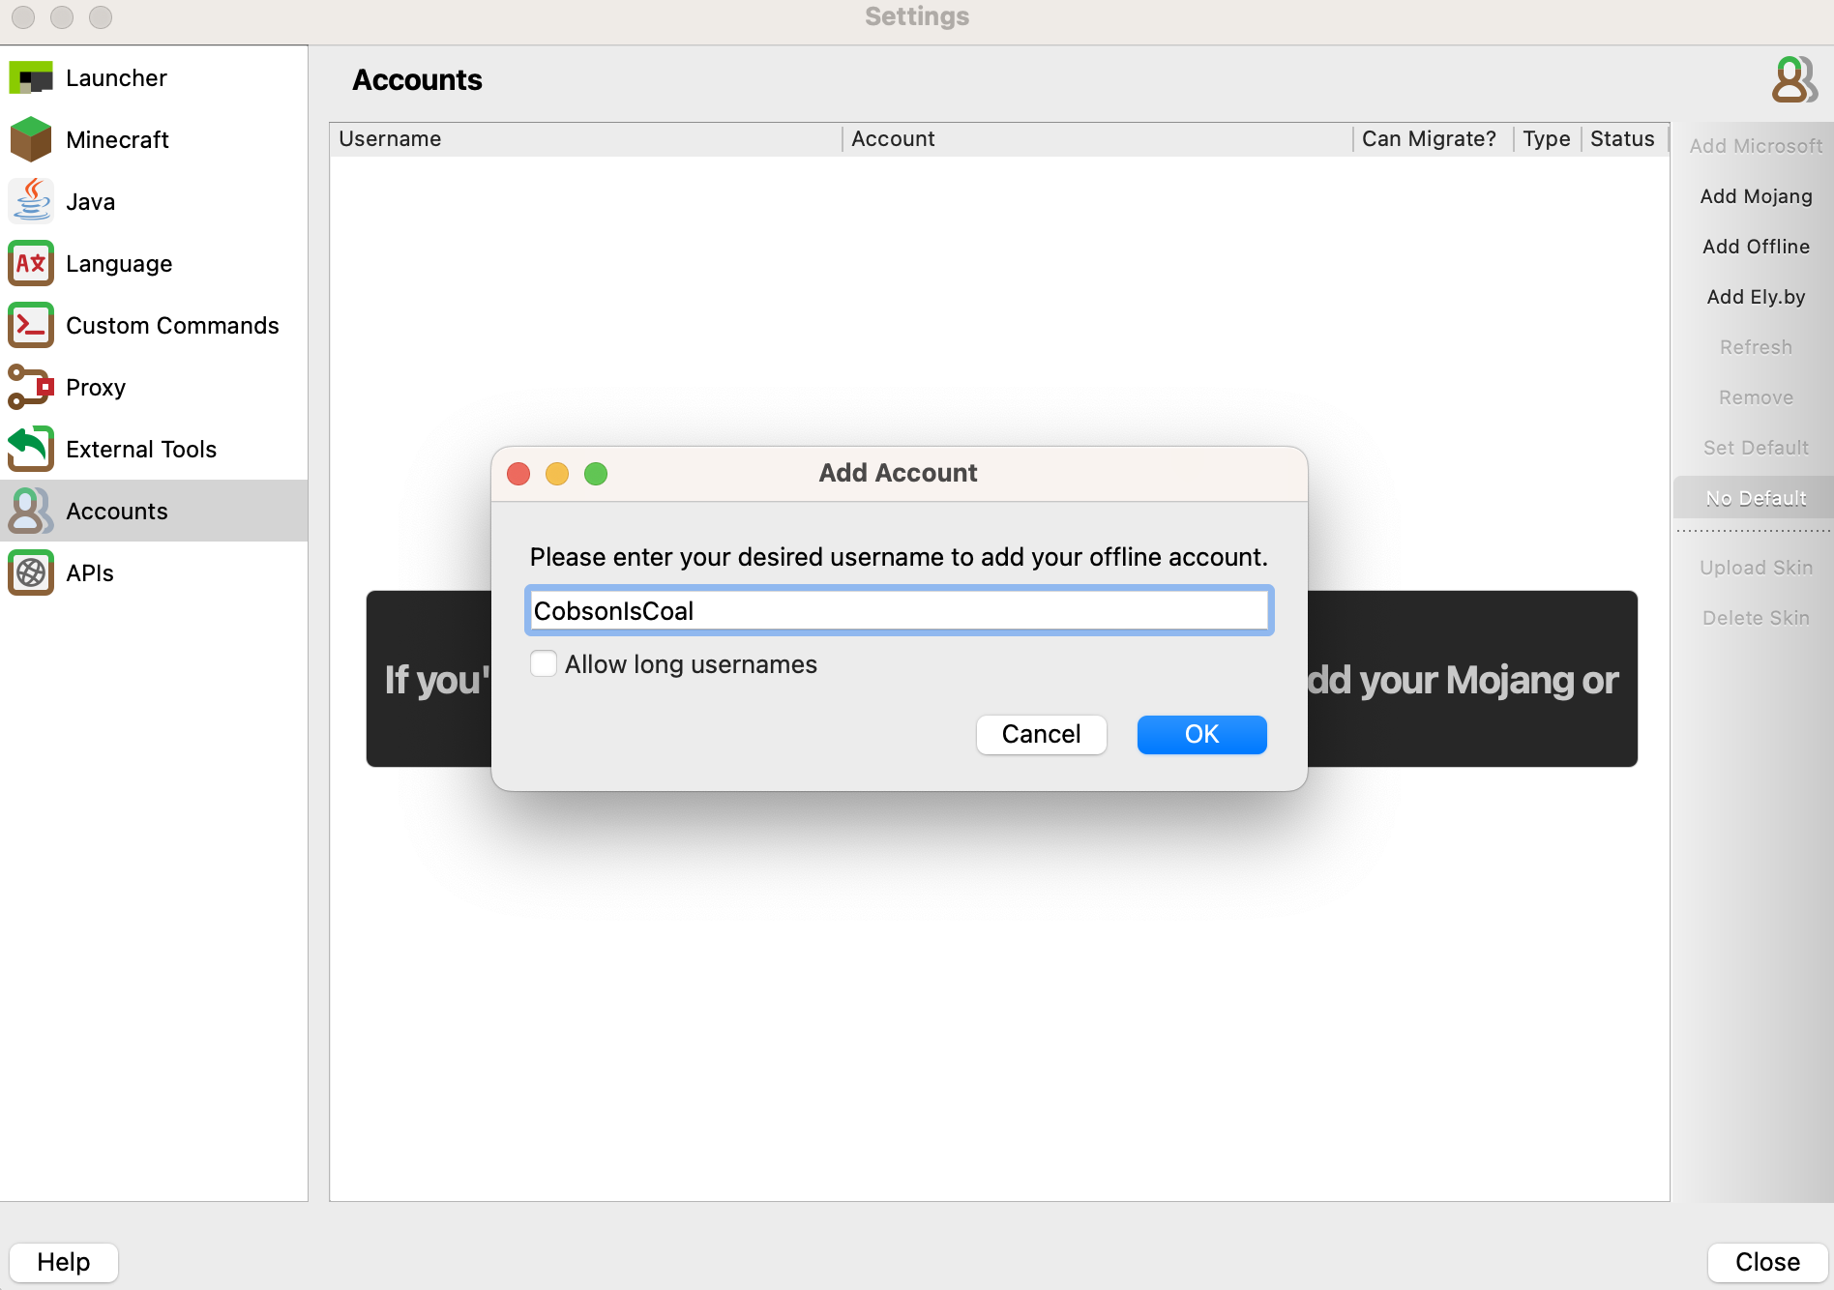Select the Proxy network icon
The width and height of the screenshot is (1834, 1290).
point(31,387)
